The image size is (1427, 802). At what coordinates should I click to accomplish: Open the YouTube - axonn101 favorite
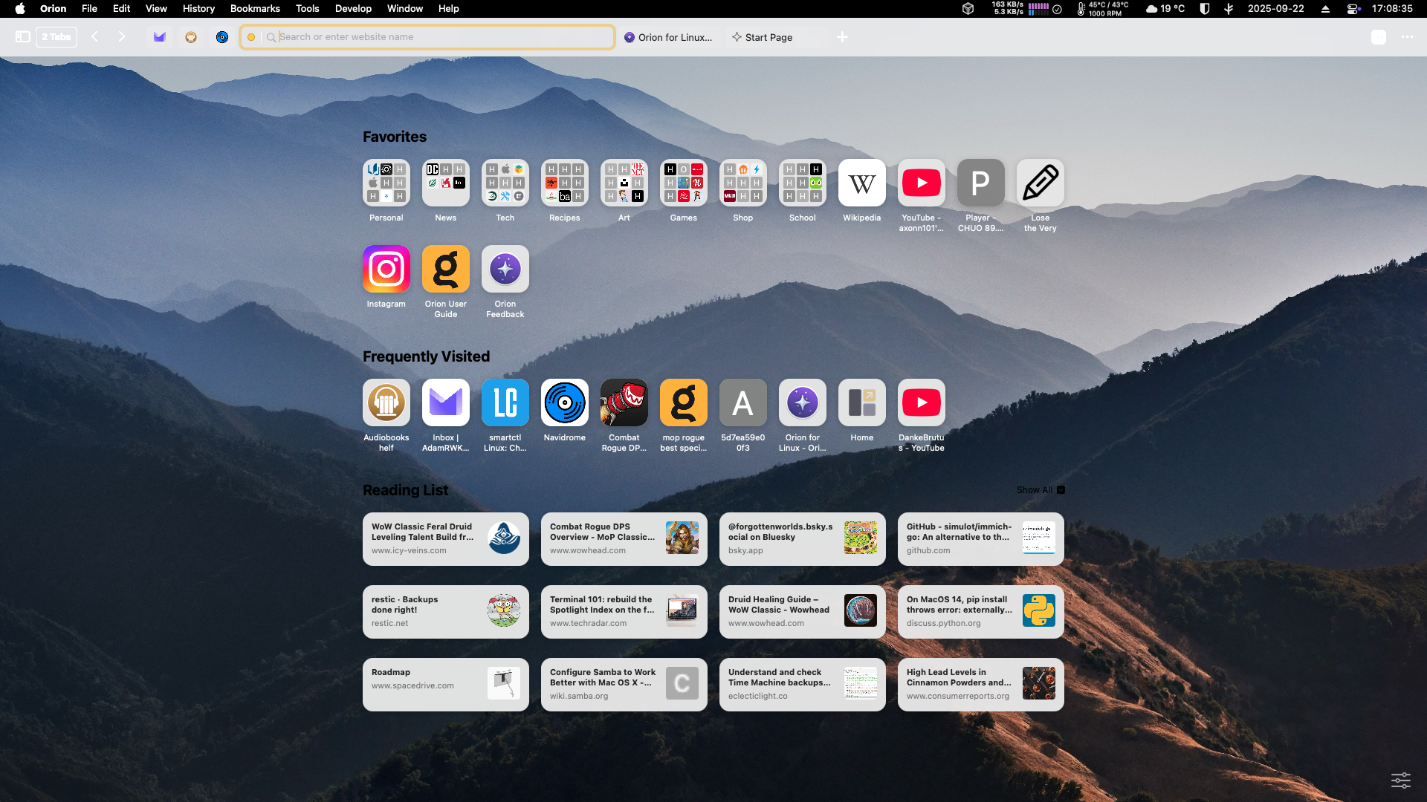pyautogui.click(x=921, y=183)
